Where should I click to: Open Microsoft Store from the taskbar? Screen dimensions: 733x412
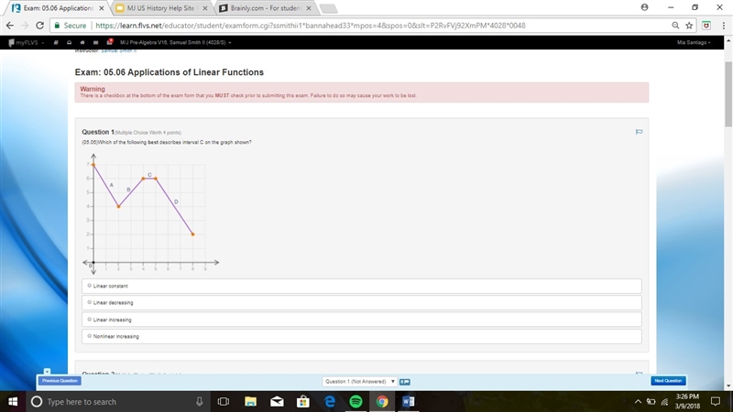[303, 402]
